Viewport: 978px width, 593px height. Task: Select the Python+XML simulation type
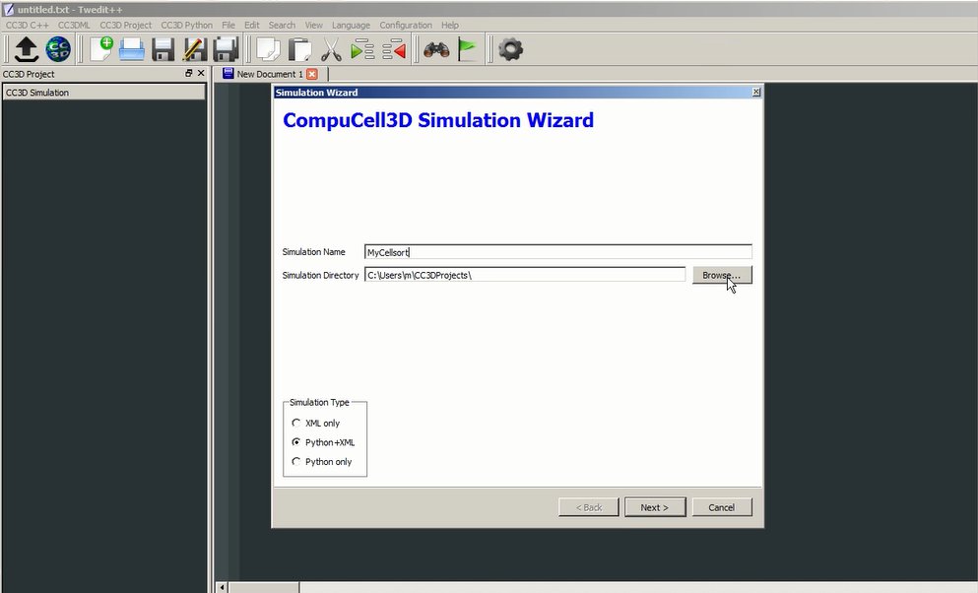tap(296, 442)
